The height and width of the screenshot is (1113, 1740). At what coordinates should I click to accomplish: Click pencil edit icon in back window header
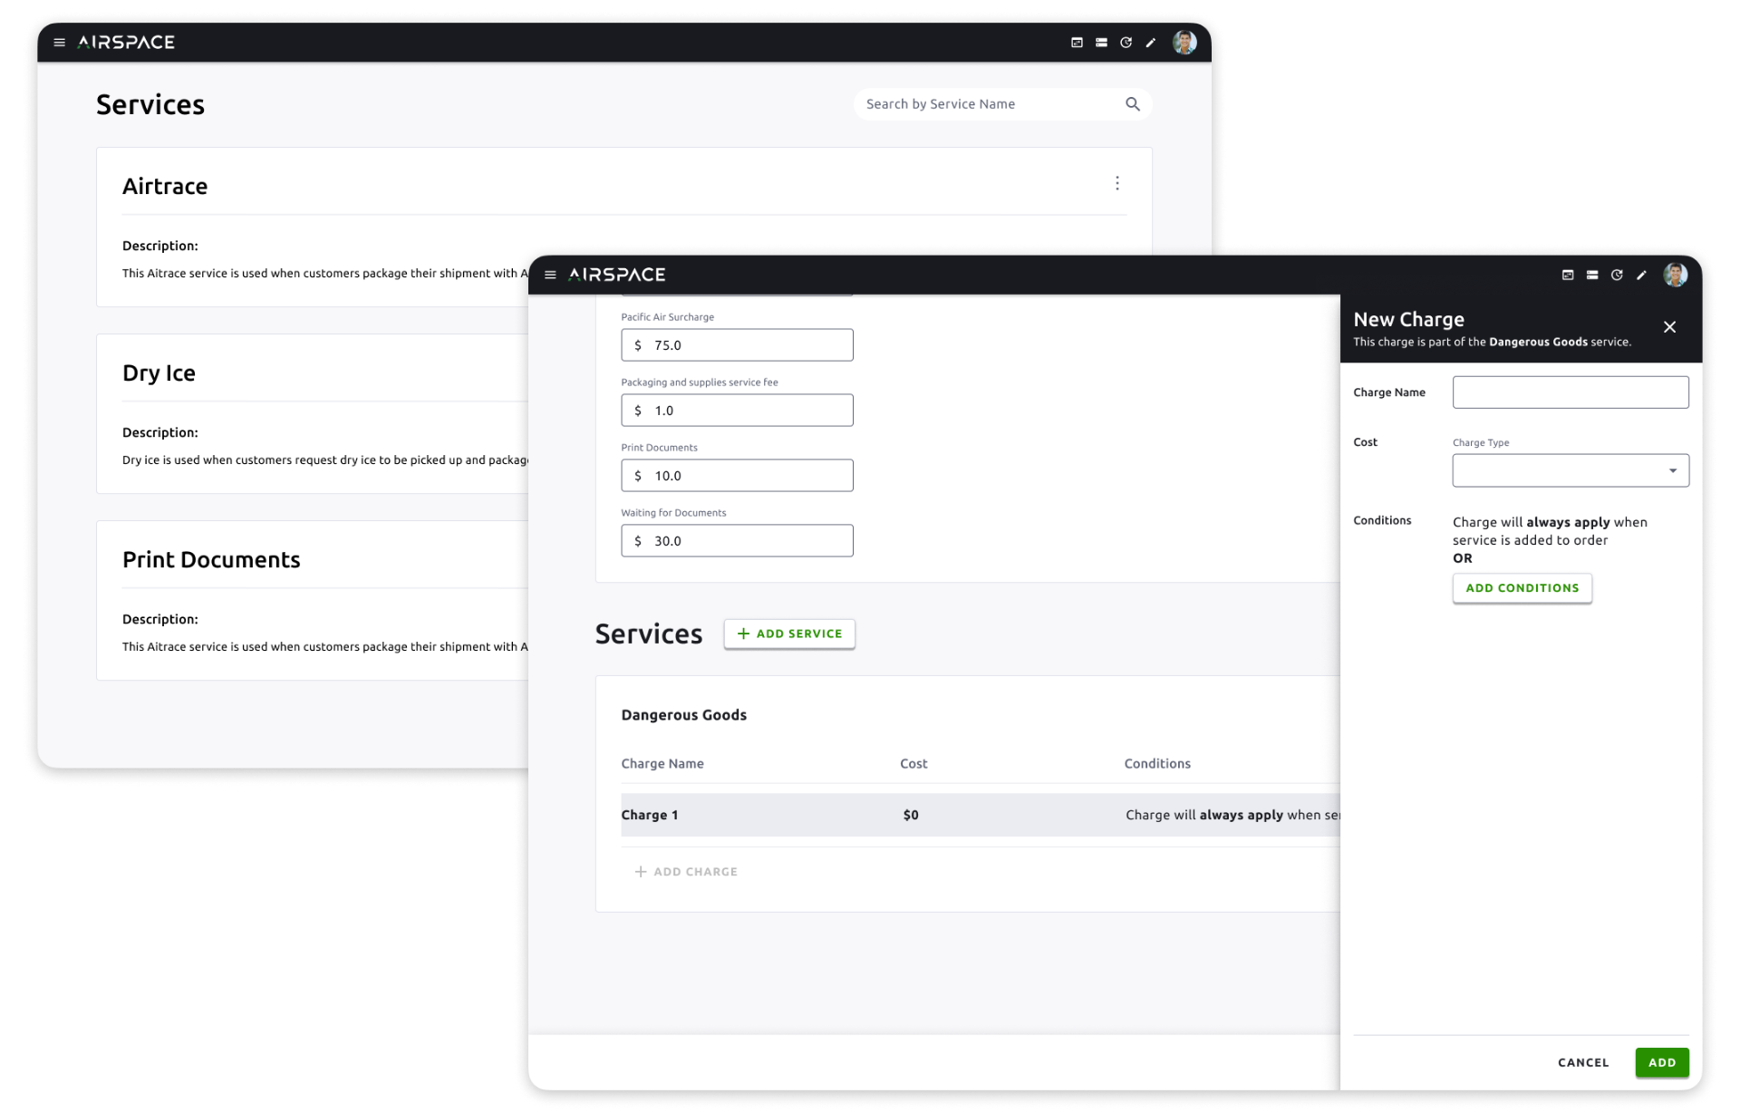[1151, 43]
